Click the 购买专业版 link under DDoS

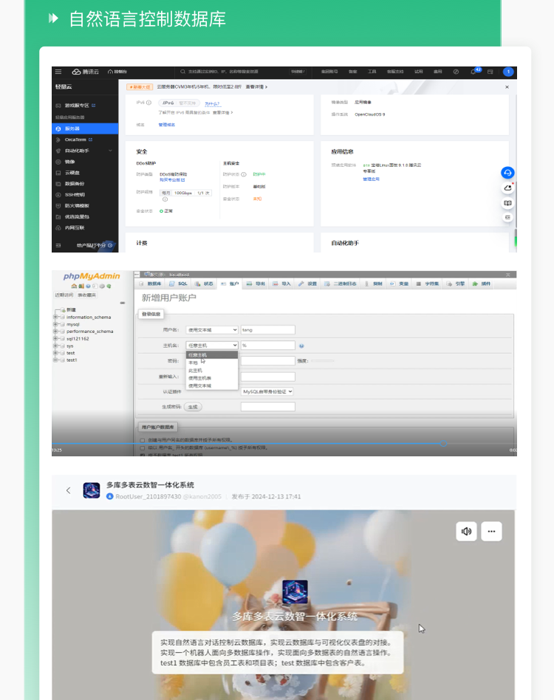[172, 180]
